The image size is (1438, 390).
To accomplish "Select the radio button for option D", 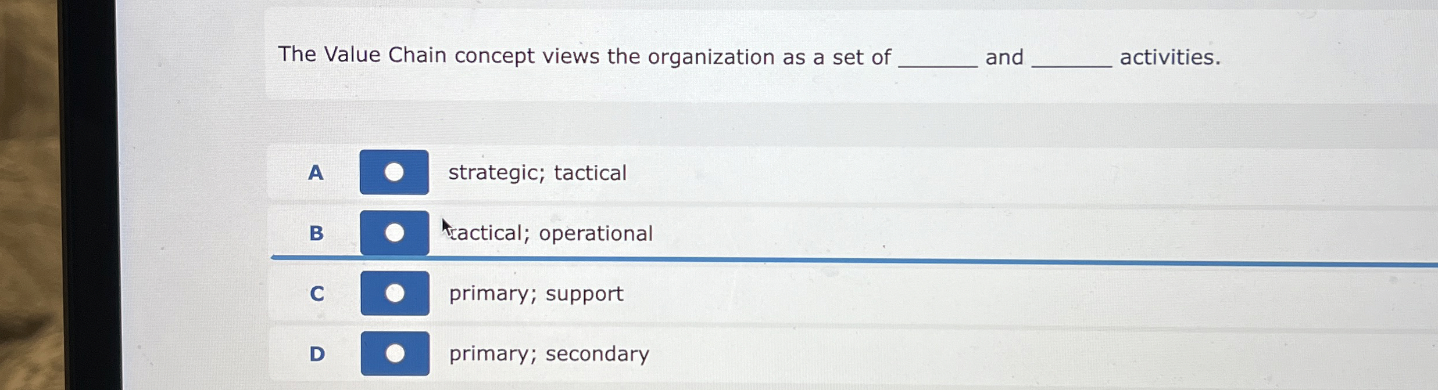I will click(395, 352).
